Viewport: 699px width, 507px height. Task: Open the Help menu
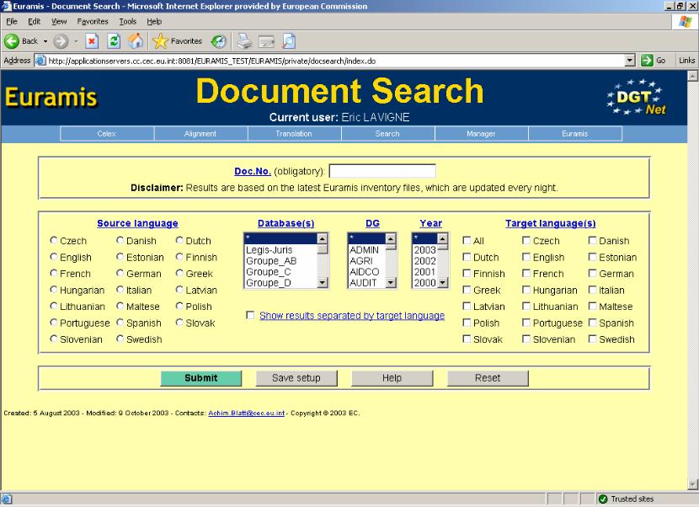154,21
